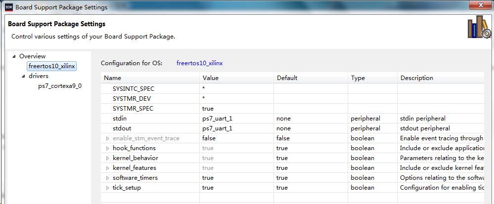Click the tick_setup value true
The width and height of the screenshot is (494, 204).
[x=208, y=188]
